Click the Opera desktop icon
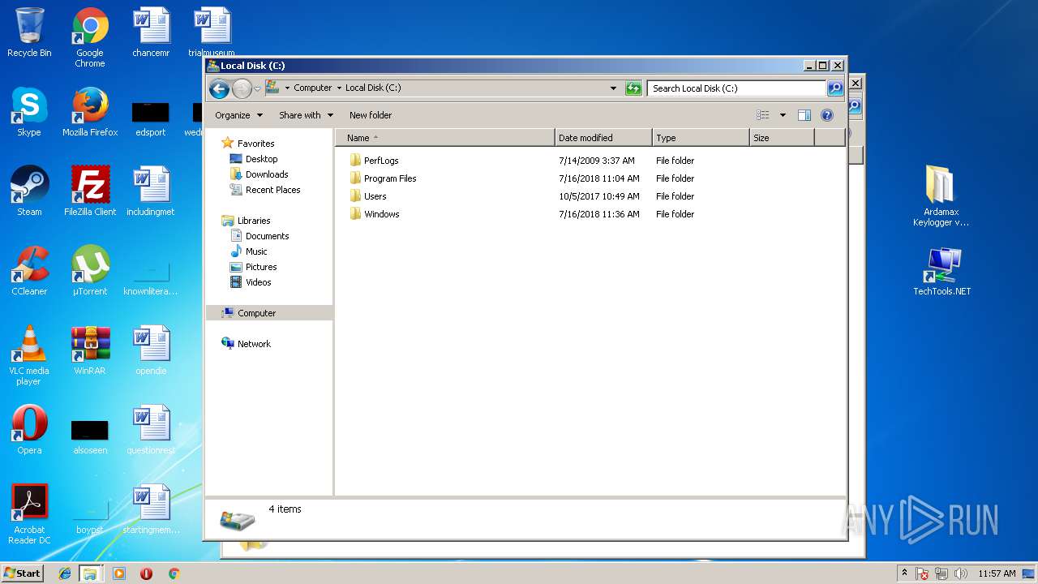This screenshot has width=1038, height=584. click(29, 430)
